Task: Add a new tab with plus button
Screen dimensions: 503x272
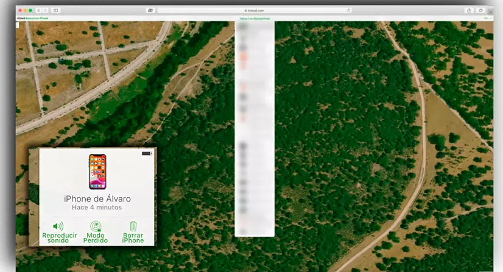Action: click(x=490, y=11)
